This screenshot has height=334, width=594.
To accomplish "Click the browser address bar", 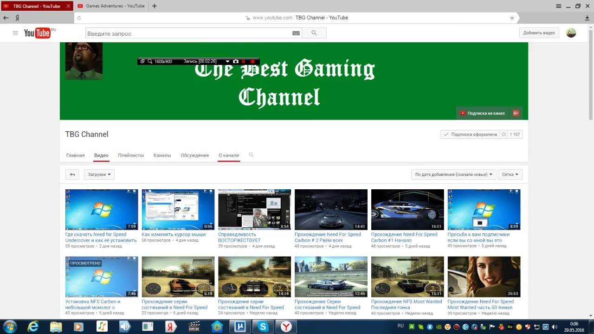I will 297,18.
